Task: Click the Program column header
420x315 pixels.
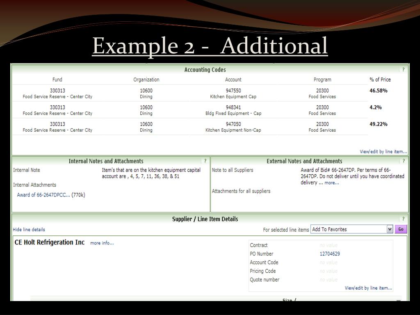Action: 322,80
